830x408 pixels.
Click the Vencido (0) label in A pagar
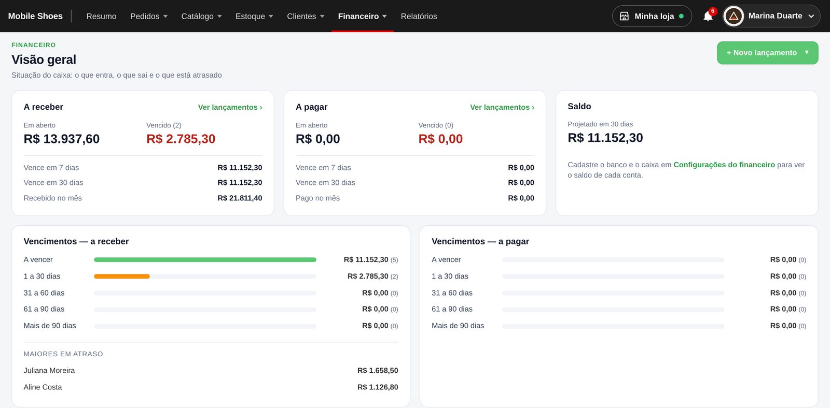(436, 125)
